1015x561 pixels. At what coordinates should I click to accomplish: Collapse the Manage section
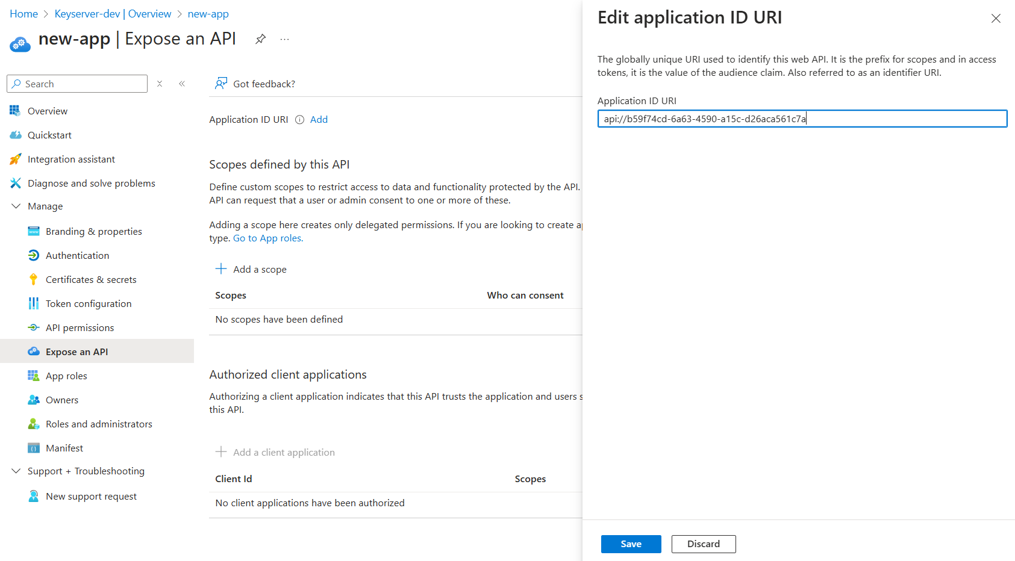[16, 206]
